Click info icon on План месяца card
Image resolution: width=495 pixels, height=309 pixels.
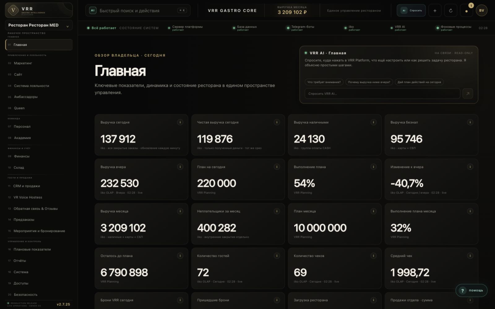point(373,211)
